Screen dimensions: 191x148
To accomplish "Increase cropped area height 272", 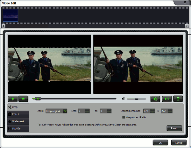I will [170, 110].
